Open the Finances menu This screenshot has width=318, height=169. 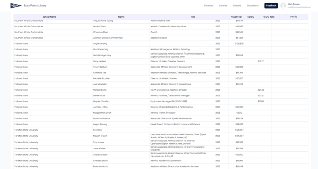point(209,6)
